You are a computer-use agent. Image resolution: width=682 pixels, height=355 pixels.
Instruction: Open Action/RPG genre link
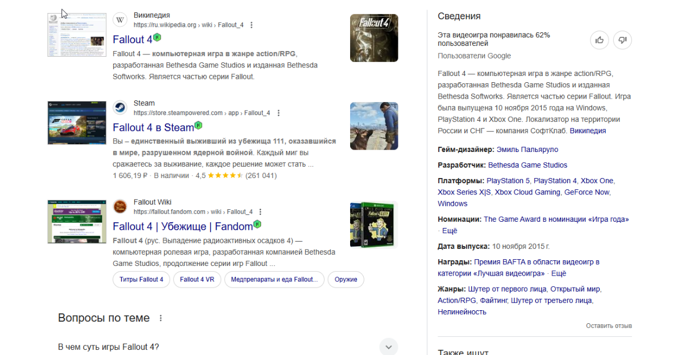[457, 301]
